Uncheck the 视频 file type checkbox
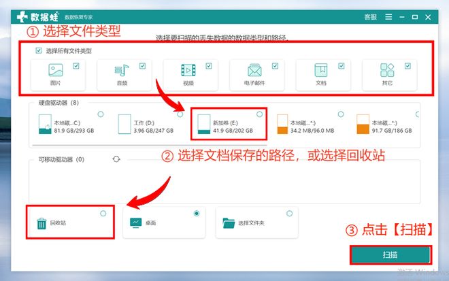The image size is (449, 281). (x=209, y=66)
